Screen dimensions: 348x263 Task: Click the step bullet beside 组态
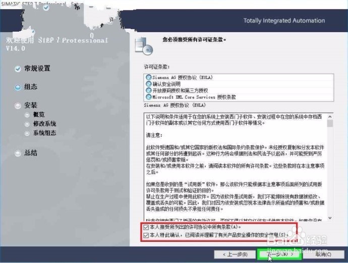pyautogui.click(x=18, y=87)
